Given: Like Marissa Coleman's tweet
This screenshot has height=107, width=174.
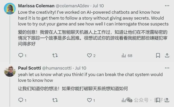Looking at the screenshot, I should point(90,55).
